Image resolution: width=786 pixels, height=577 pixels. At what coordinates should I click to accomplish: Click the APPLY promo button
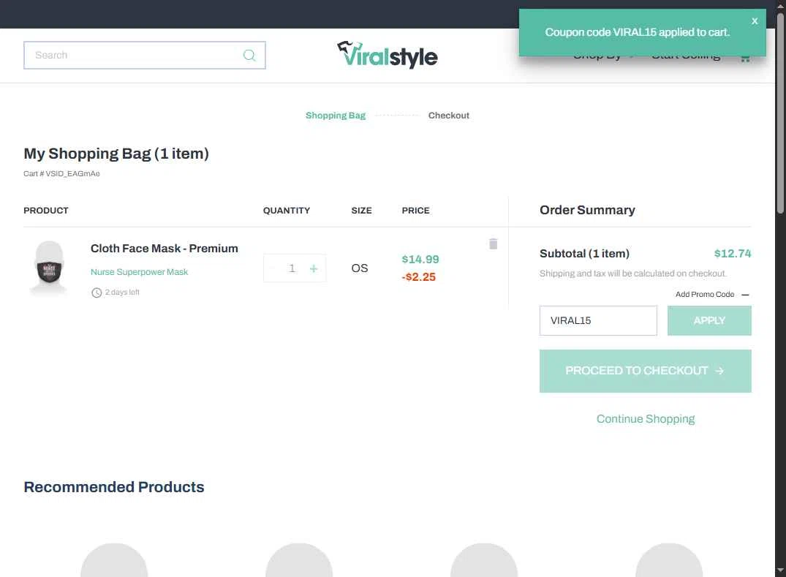click(709, 320)
